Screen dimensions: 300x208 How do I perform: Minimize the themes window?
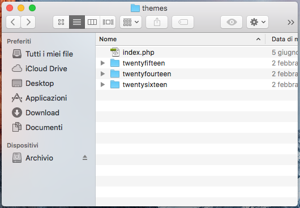[x=21, y=8]
